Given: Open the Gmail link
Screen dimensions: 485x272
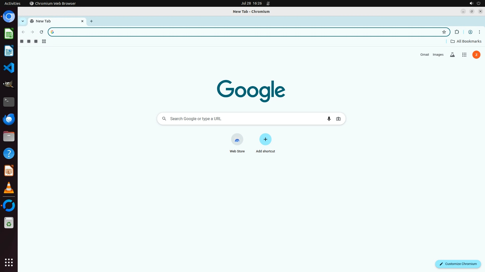Looking at the screenshot, I should tap(424, 55).
